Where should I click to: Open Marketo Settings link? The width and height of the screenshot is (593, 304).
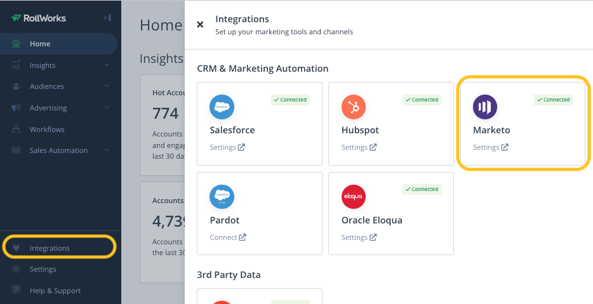(x=491, y=147)
